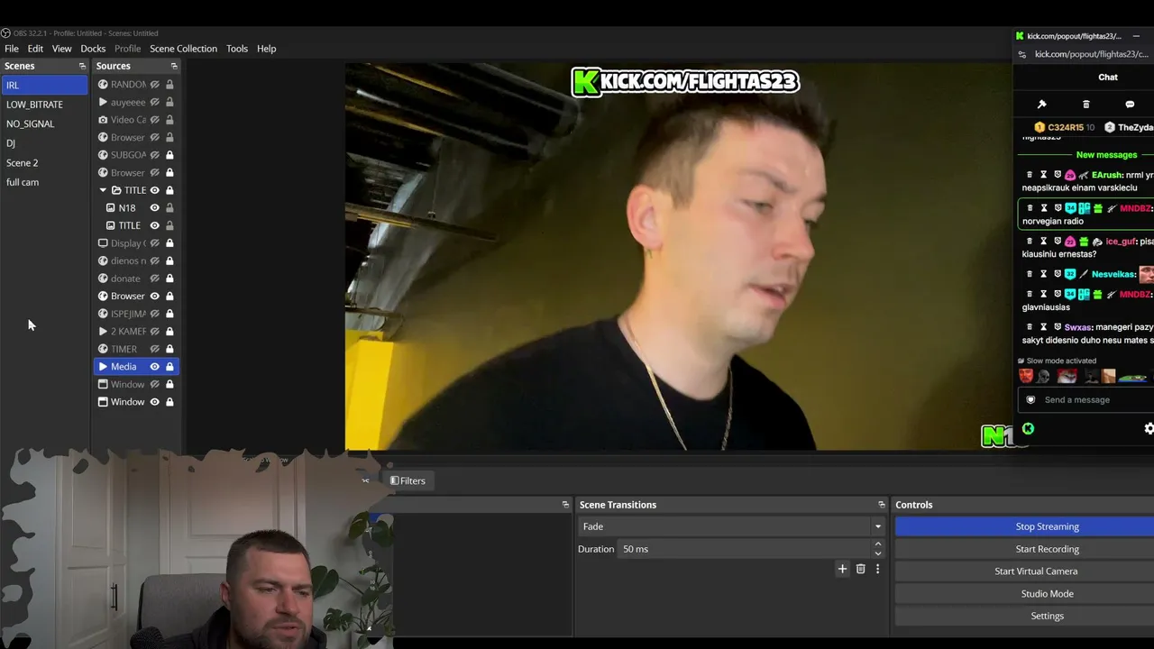Select the Scene 2 scene
The width and height of the screenshot is (1154, 649).
pos(44,162)
